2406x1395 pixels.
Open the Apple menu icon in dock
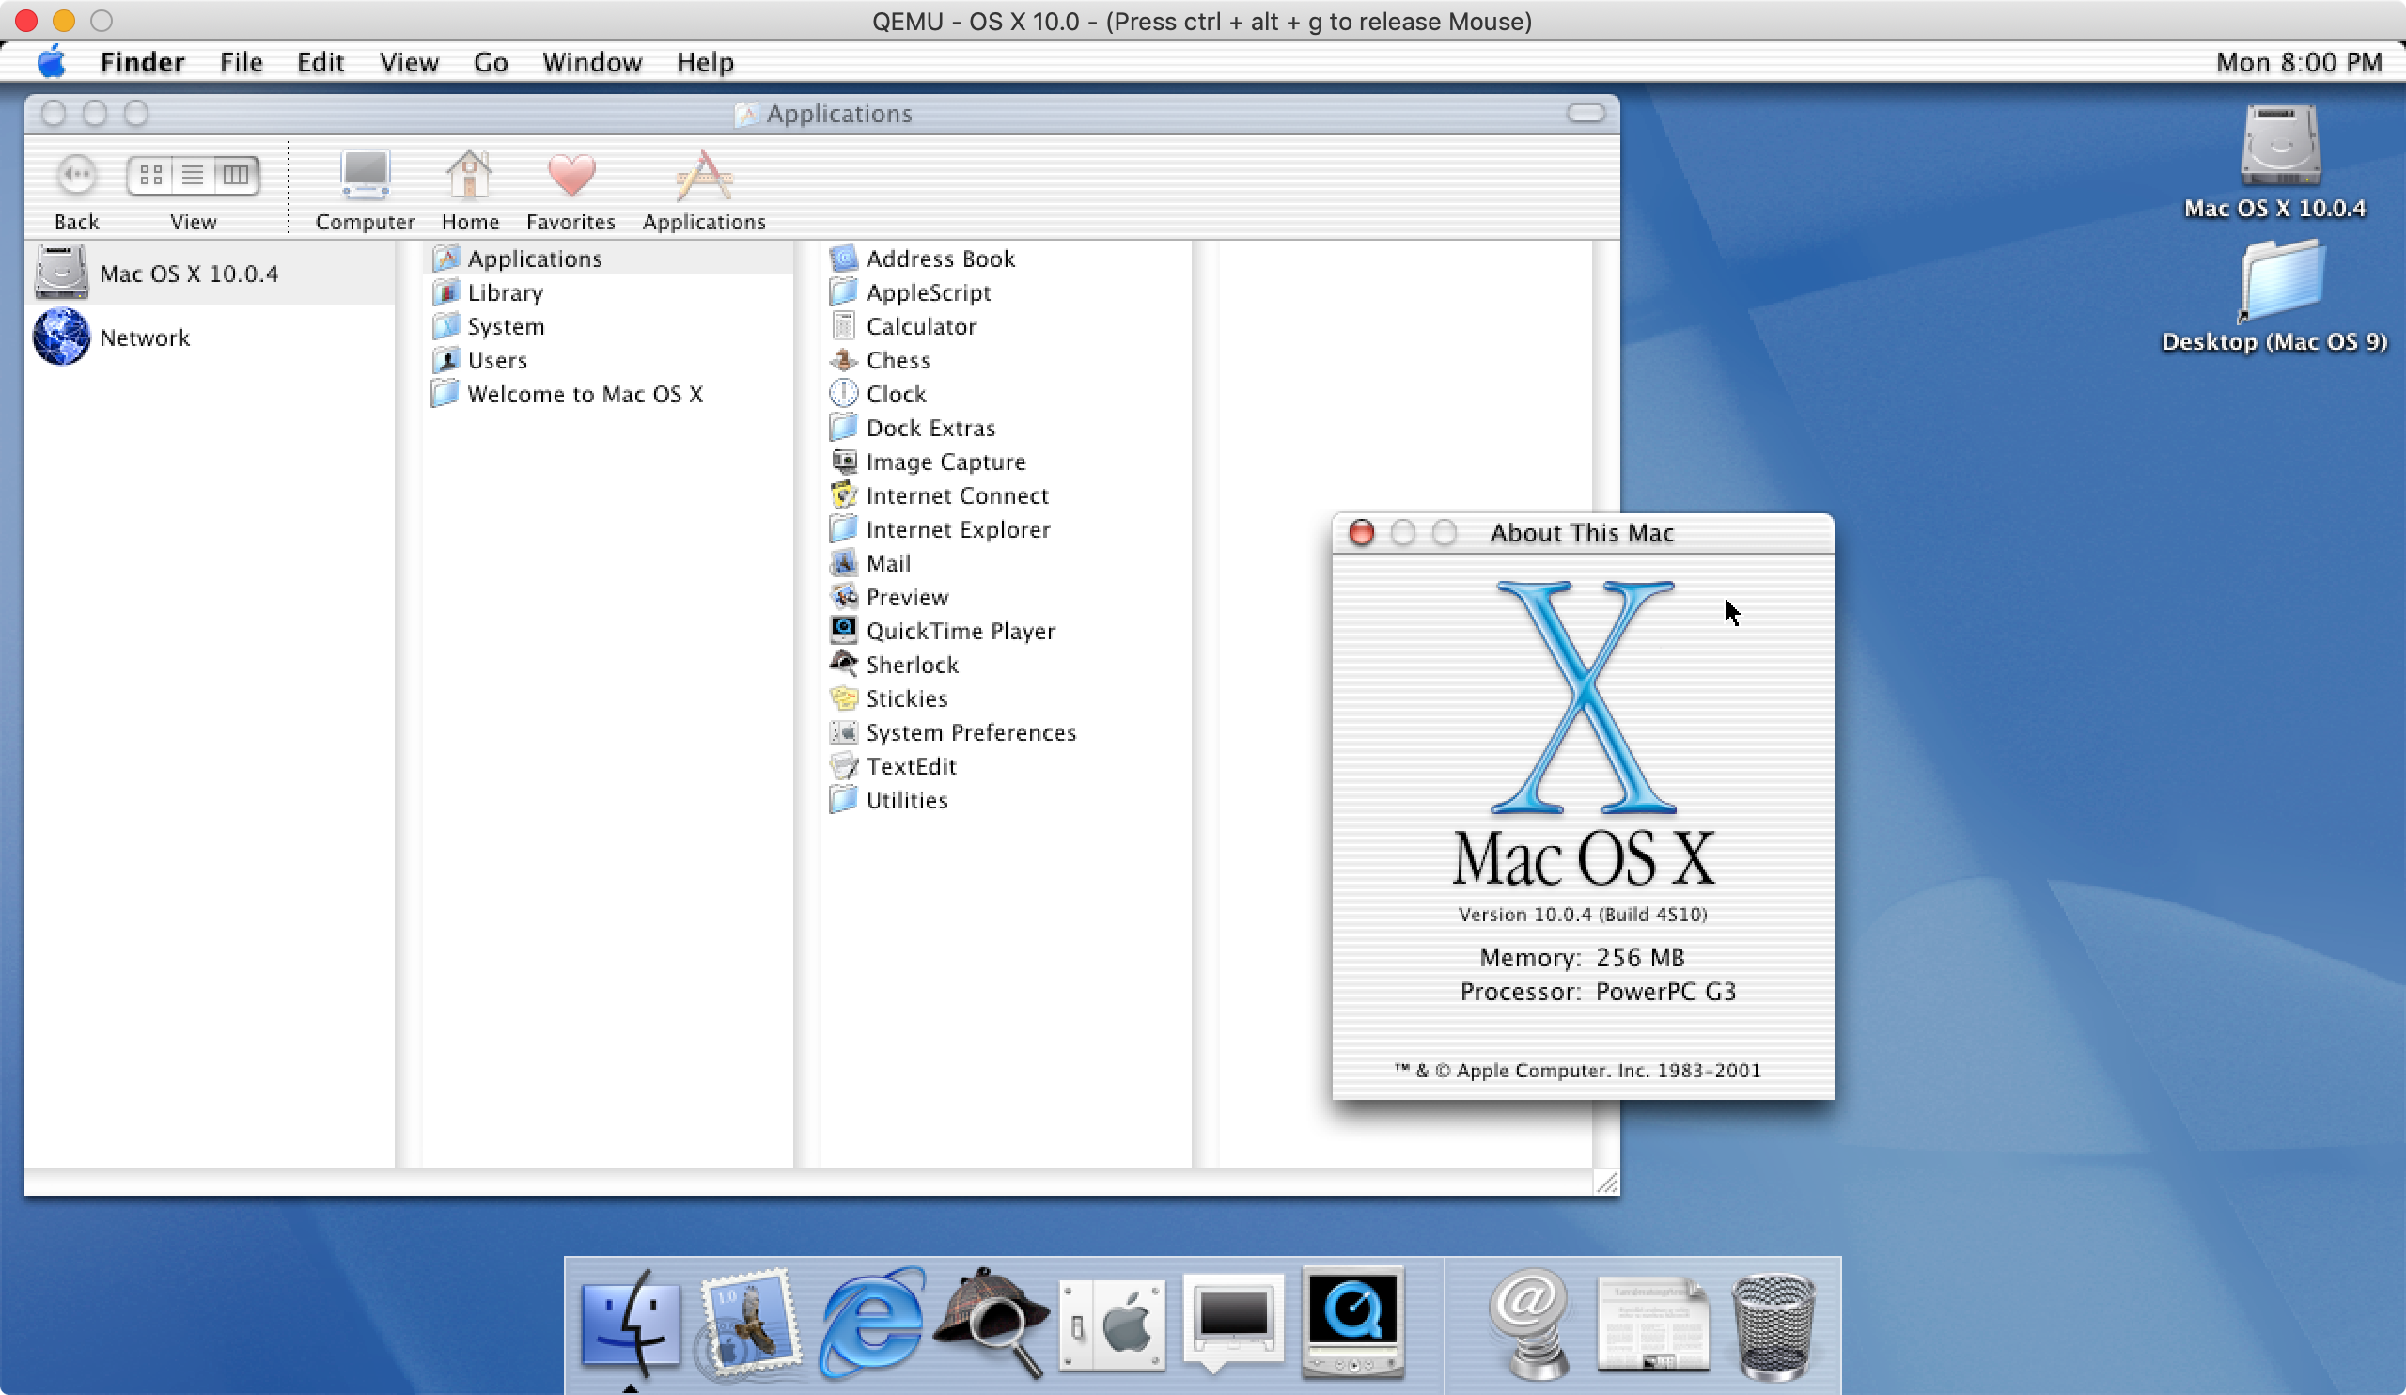pyautogui.click(x=1111, y=1320)
